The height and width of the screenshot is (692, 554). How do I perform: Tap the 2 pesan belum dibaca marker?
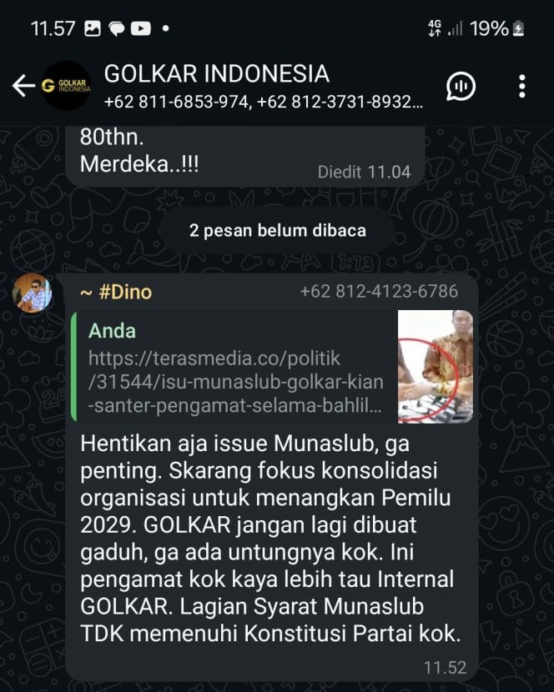278,230
